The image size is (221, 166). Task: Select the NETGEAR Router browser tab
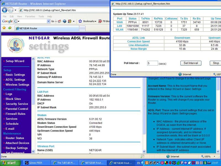click(47, 28)
